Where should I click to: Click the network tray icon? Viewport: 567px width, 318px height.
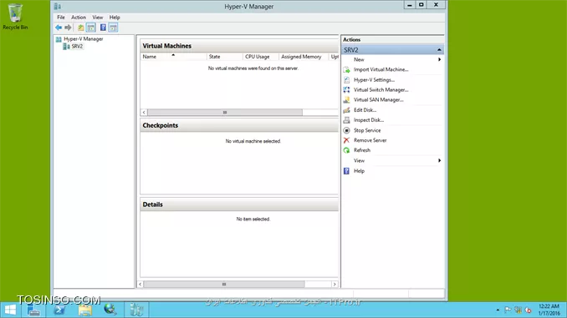[x=518, y=310]
